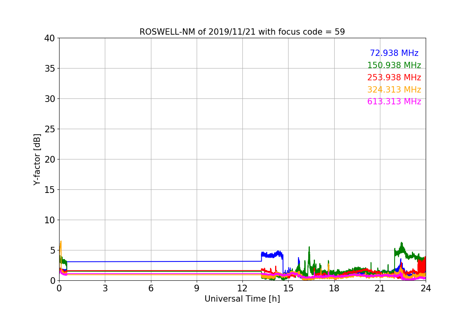The image size is (473, 315).
Task: Click the plot title mentioning ROSWELL-NM
Action: 242,32
